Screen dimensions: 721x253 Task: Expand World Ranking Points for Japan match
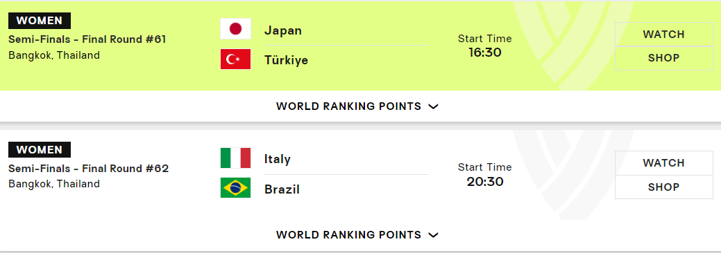[x=357, y=106]
